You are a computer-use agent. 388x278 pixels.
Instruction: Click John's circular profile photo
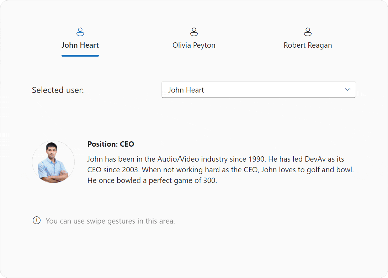coord(53,162)
